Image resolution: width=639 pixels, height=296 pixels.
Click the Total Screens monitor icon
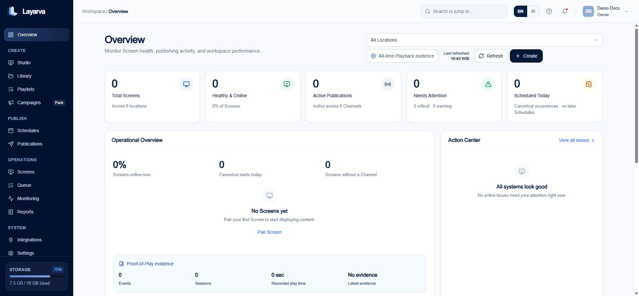tap(186, 84)
